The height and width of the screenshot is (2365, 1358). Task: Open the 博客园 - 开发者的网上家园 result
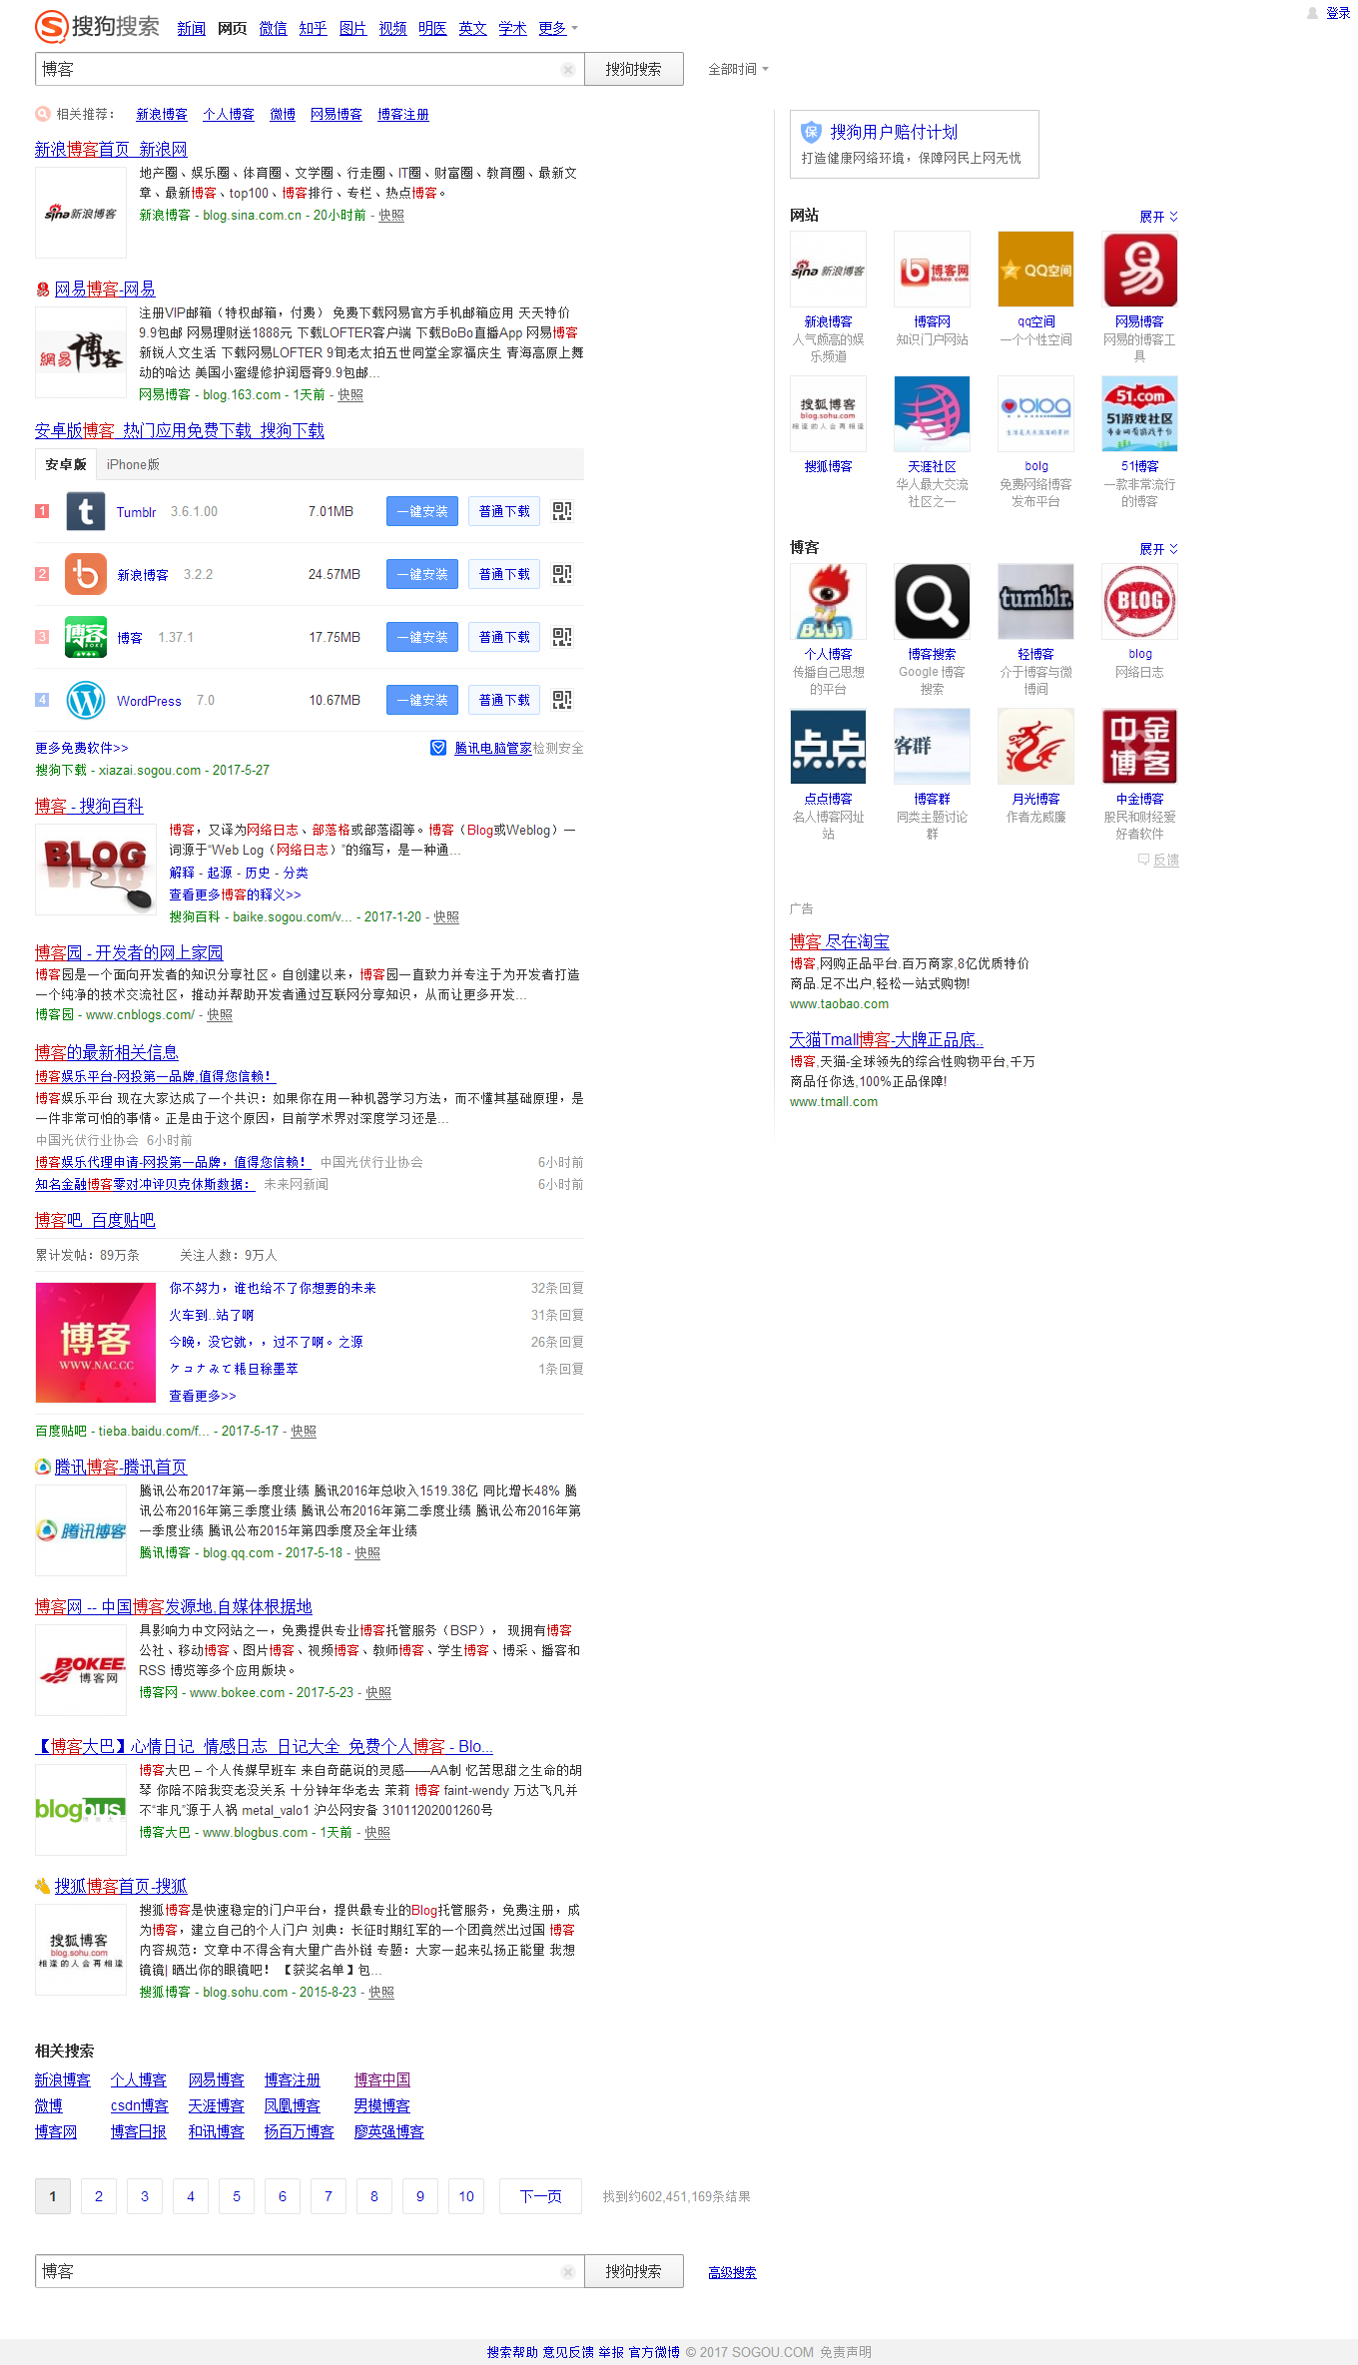tap(129, 953)
